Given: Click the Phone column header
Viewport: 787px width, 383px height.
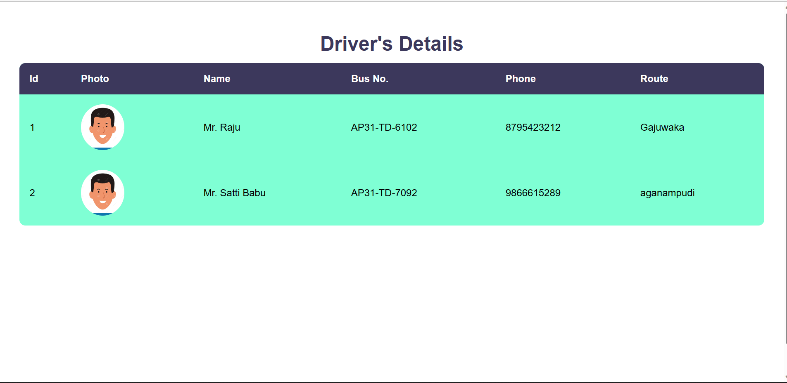Looking at the screenshot, I should (x=520, y=79).
